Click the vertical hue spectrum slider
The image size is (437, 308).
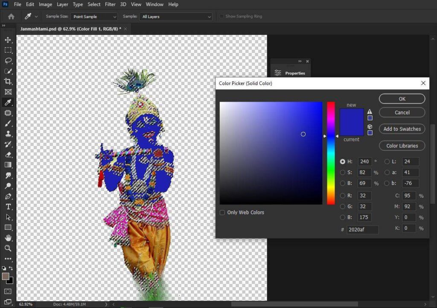pos(331,153)
